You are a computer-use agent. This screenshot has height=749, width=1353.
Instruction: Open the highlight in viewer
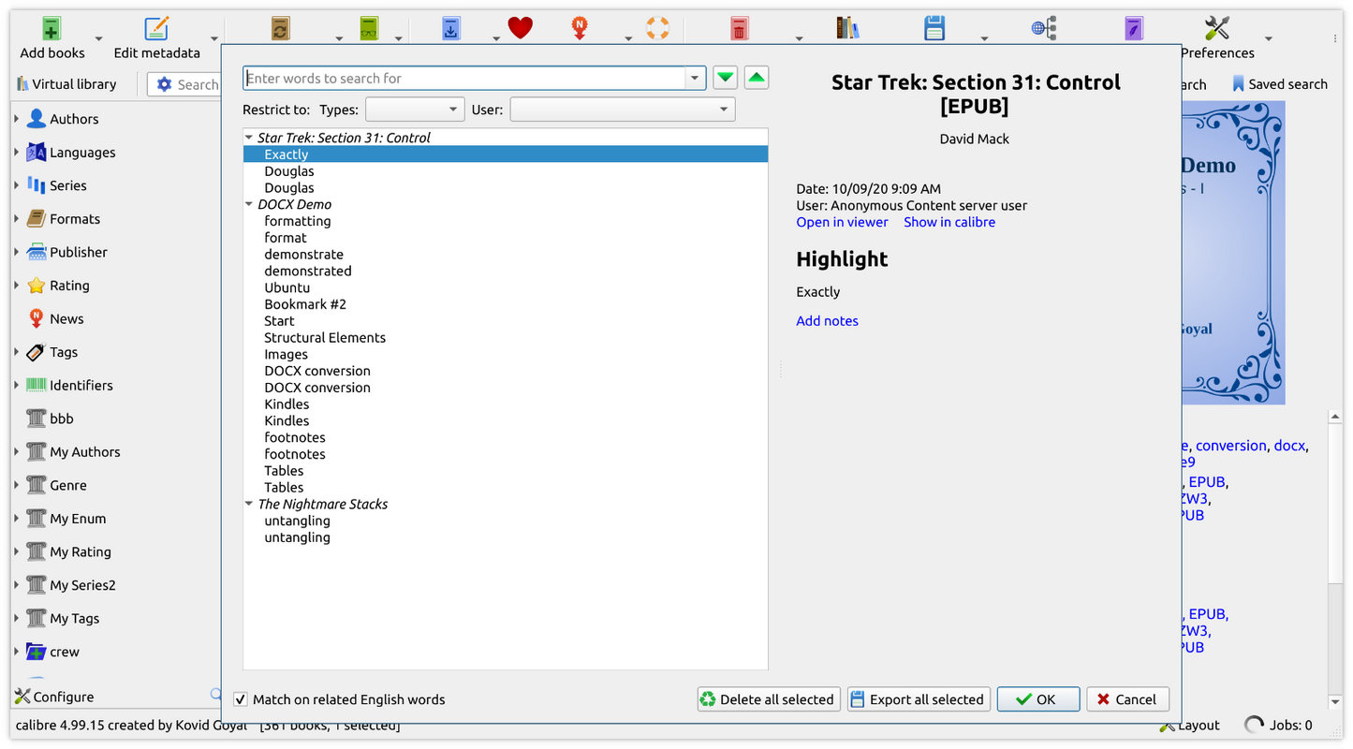pyautogui.click(x=841, y=222)
